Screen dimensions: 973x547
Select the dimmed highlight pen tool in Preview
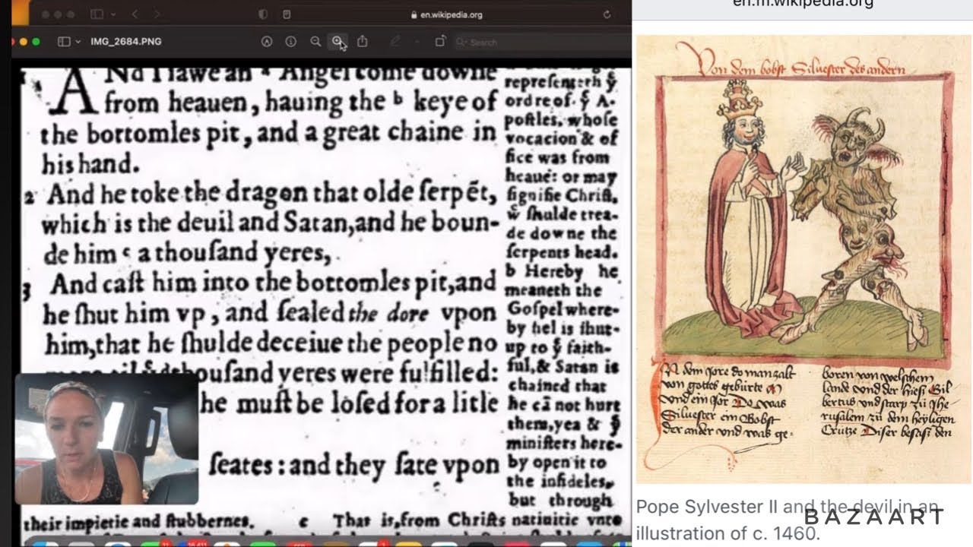point(395,42)
